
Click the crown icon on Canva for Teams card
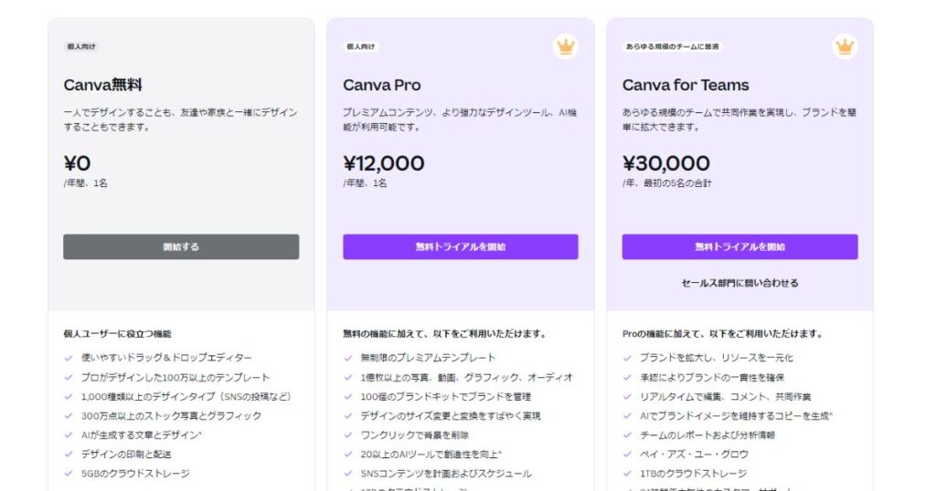845,47
